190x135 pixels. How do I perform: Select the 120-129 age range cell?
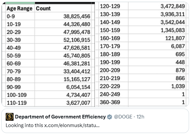pos(113,6)
